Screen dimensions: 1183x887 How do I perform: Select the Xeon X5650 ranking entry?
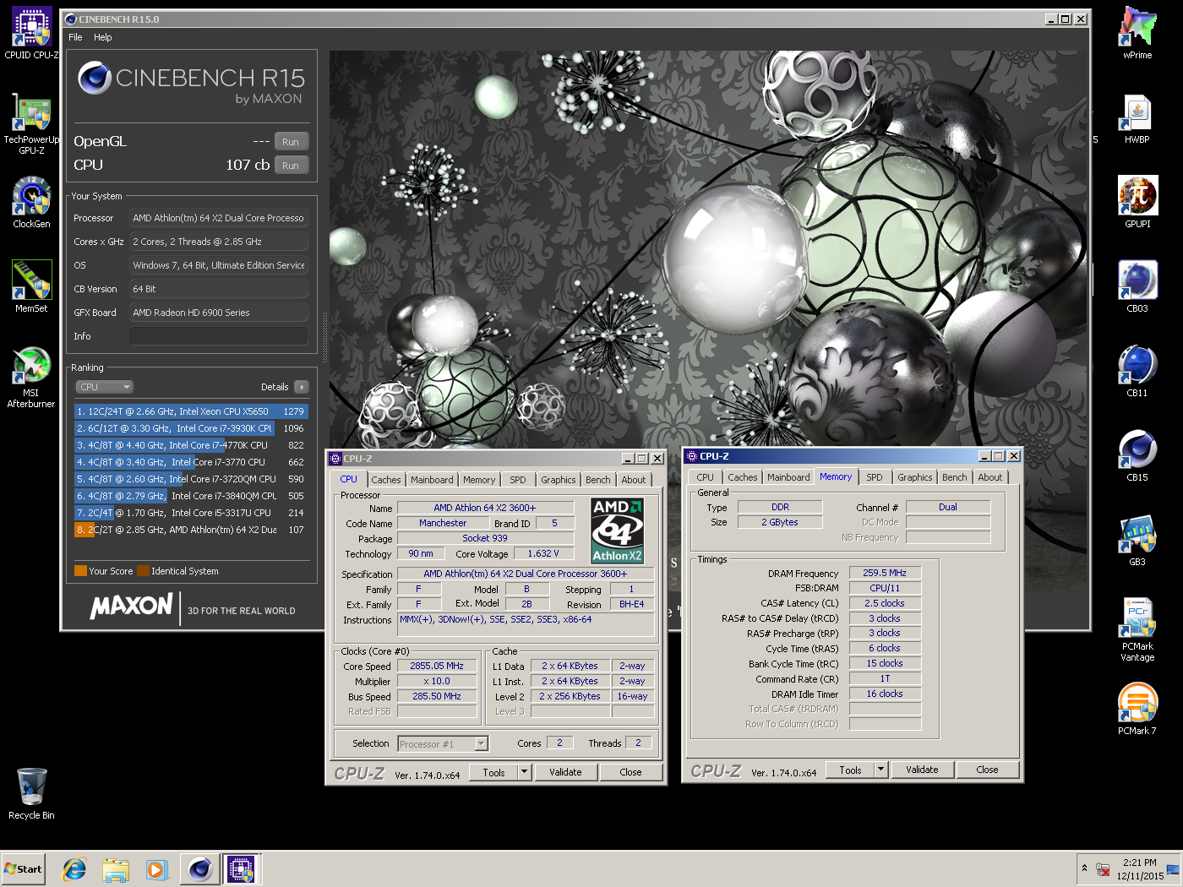click(191, 411)
